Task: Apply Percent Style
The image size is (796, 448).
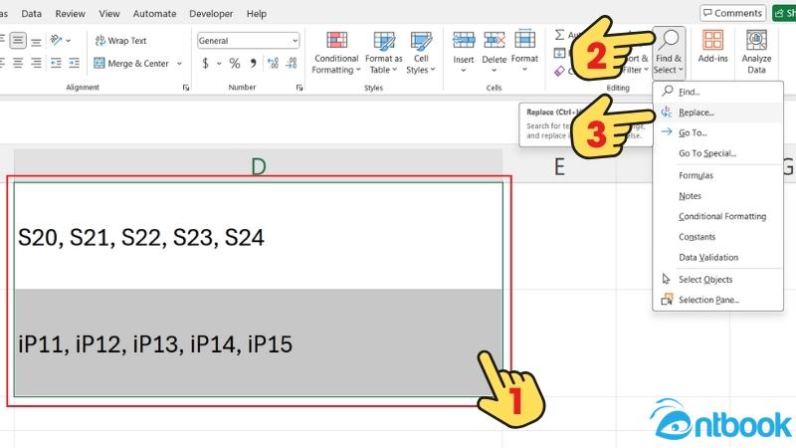Action: click(235, 64)
